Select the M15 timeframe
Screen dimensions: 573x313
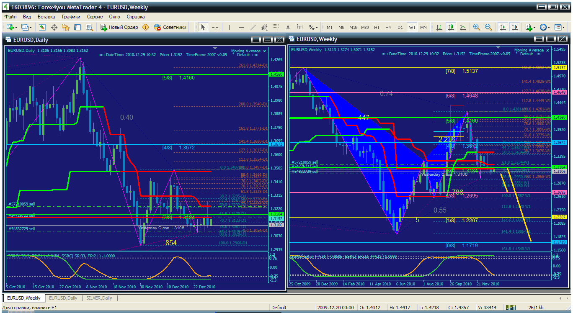tap(353, 27)
